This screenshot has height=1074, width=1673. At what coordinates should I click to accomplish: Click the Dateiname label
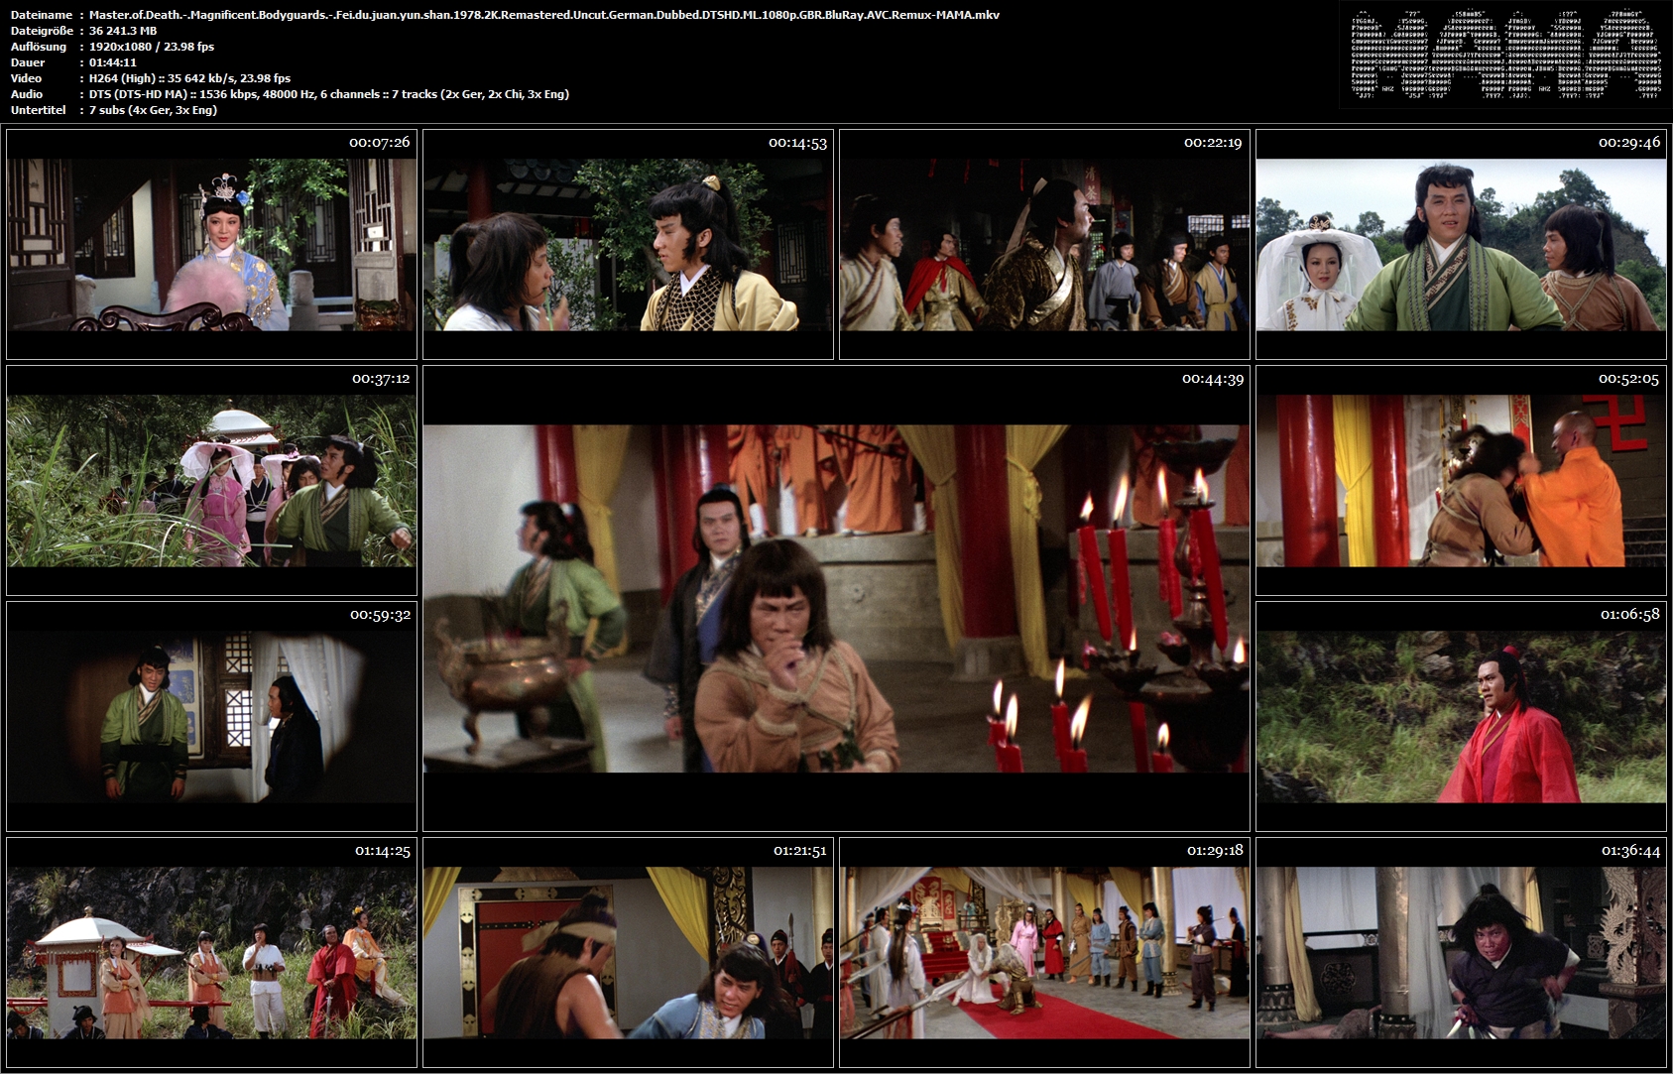point(42,15)
